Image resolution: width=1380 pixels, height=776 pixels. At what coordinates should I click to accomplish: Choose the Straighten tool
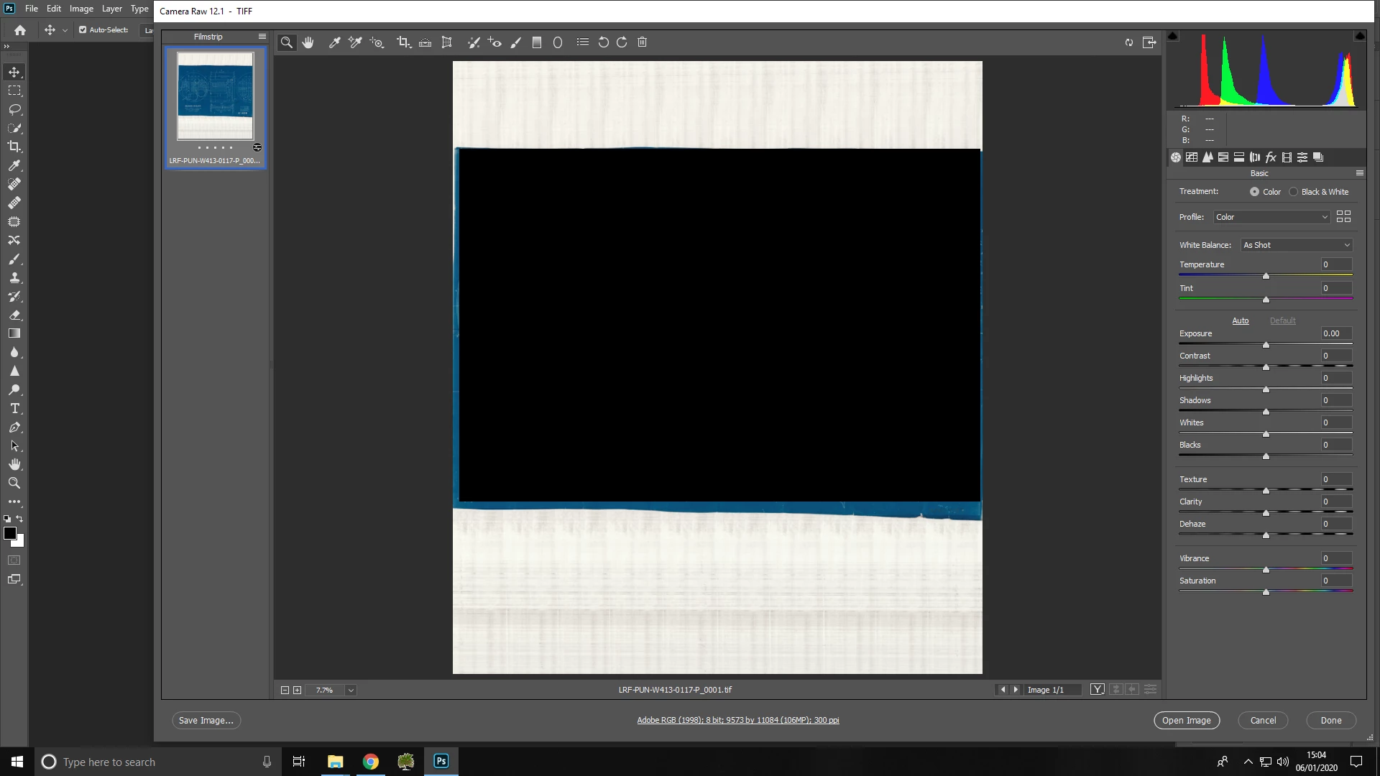click(425, 42)
